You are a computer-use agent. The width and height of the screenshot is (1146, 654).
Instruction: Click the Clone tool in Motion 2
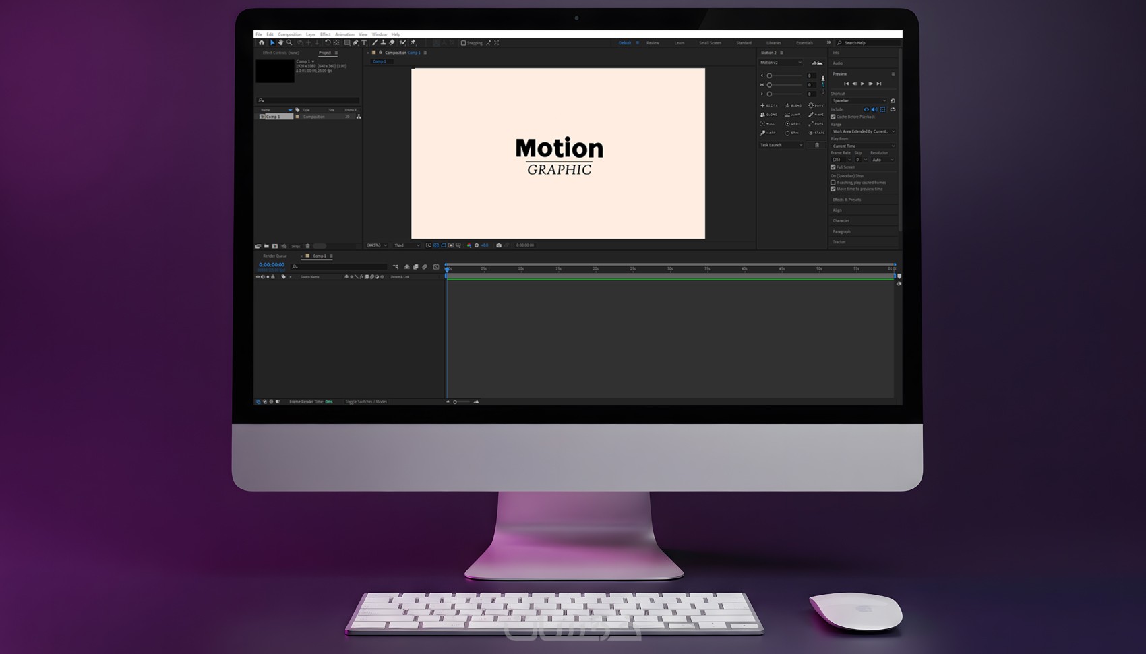click(769, 115)
